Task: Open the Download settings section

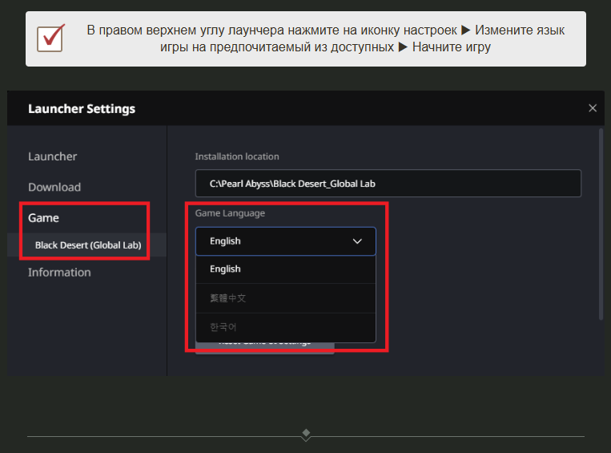Action: click(x=54, y=188)
